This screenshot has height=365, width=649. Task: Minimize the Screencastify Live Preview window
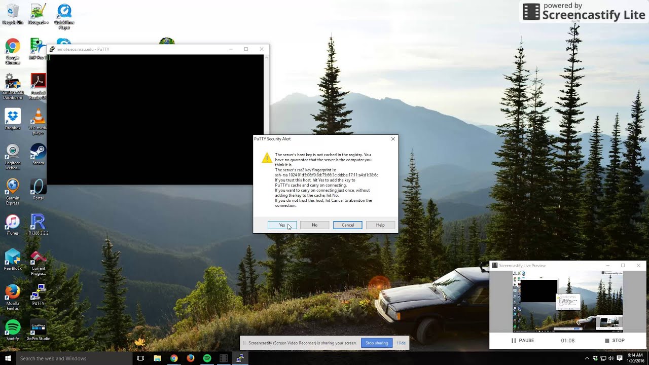tap(607, 265)
